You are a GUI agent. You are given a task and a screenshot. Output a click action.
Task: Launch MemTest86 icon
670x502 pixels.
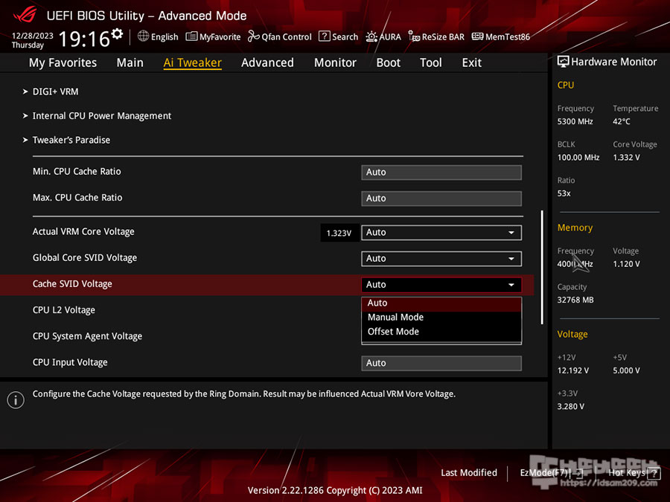(x=477, y=36)
